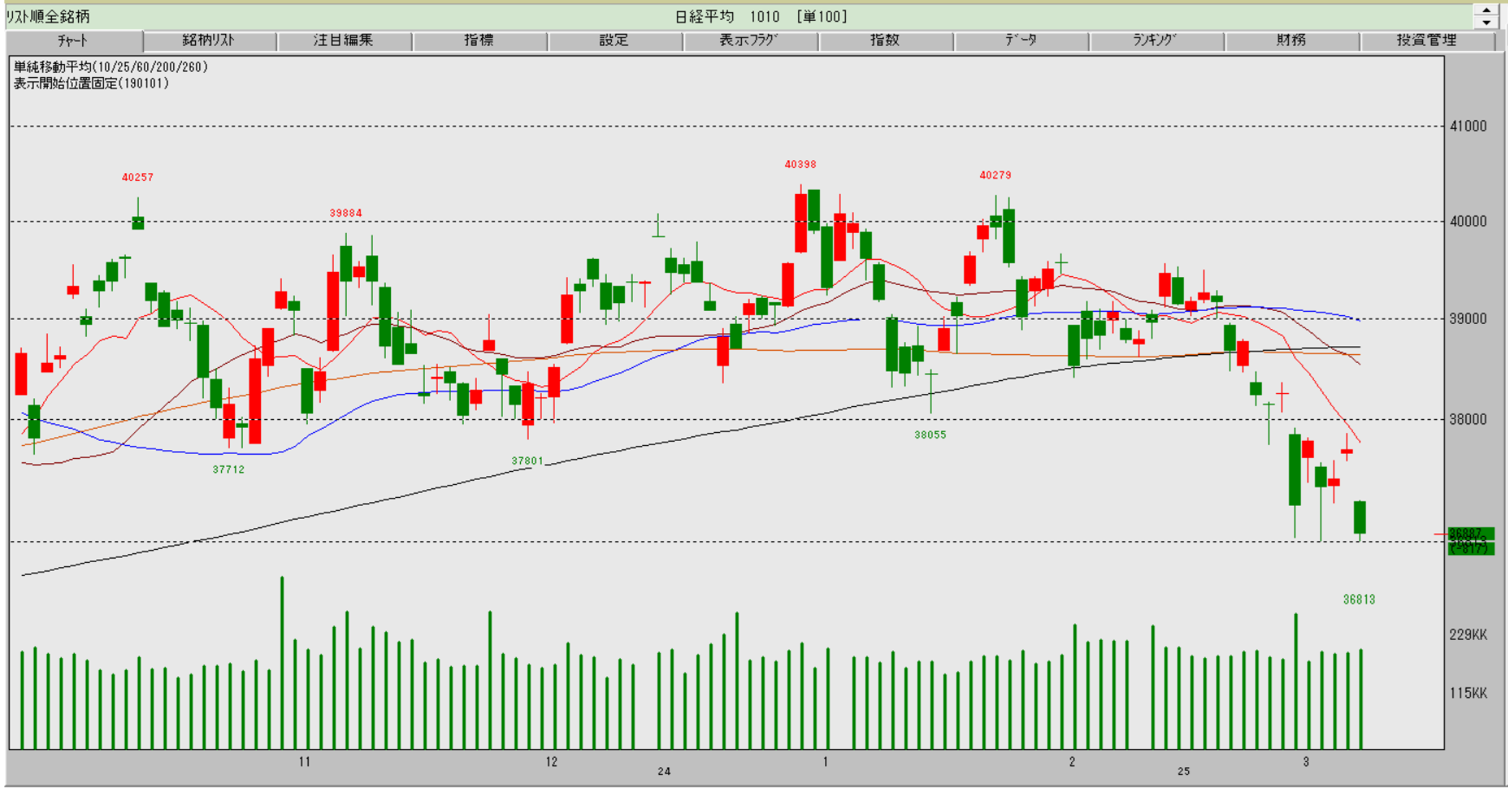Switch to the チャート tab

(x=74, y=41)
